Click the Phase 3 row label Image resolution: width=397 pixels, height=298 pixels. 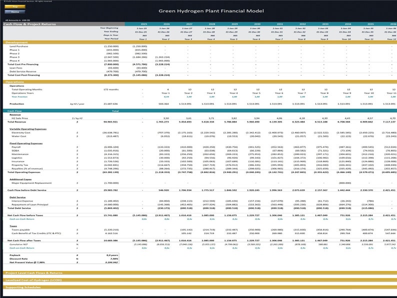(x=14, y=57)
